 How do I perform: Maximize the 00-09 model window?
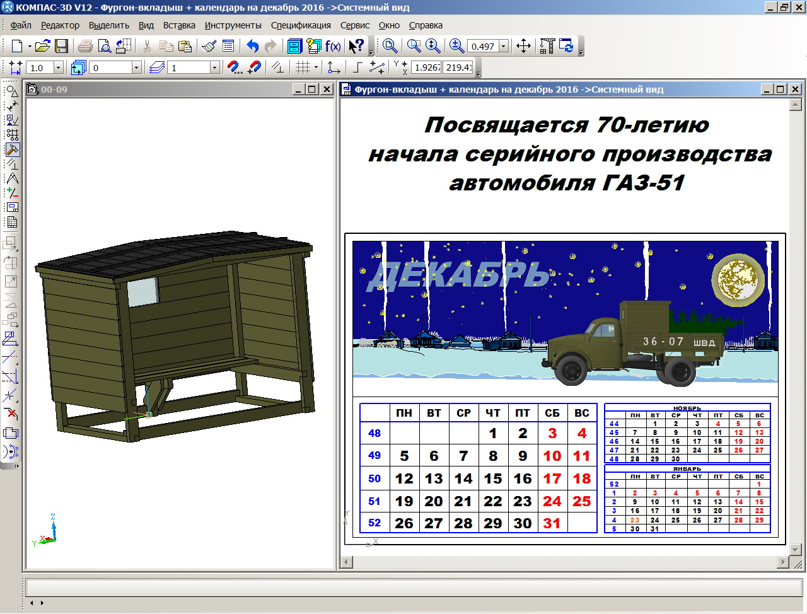312,90
